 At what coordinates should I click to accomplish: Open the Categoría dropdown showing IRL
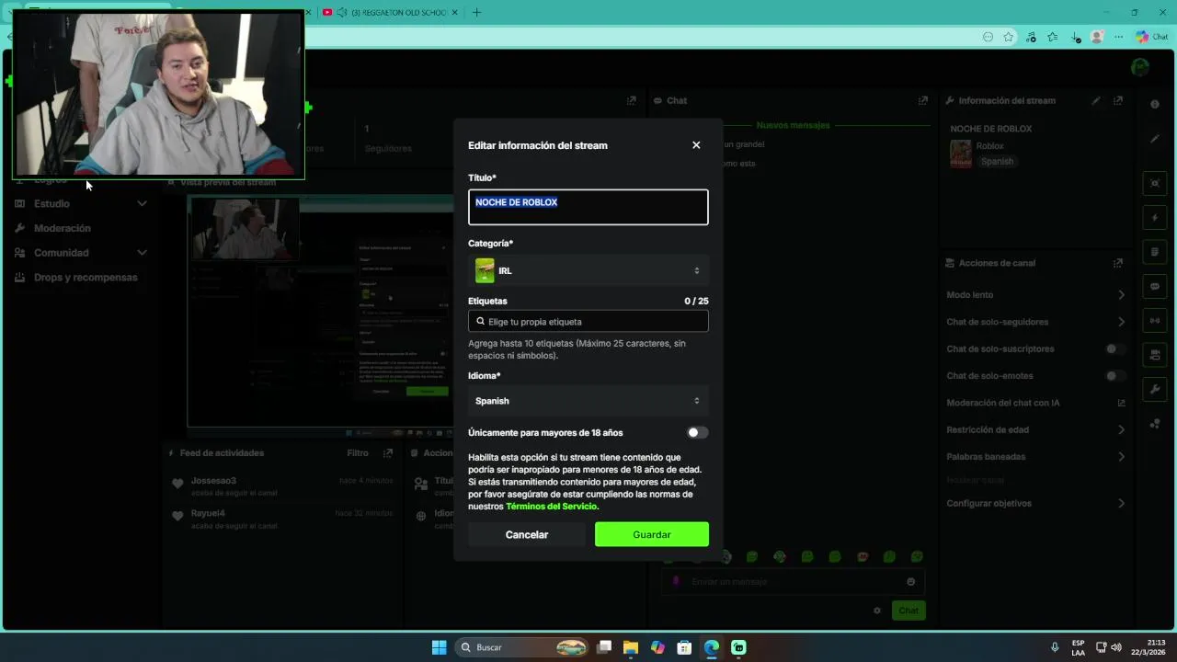click(588, 270)
